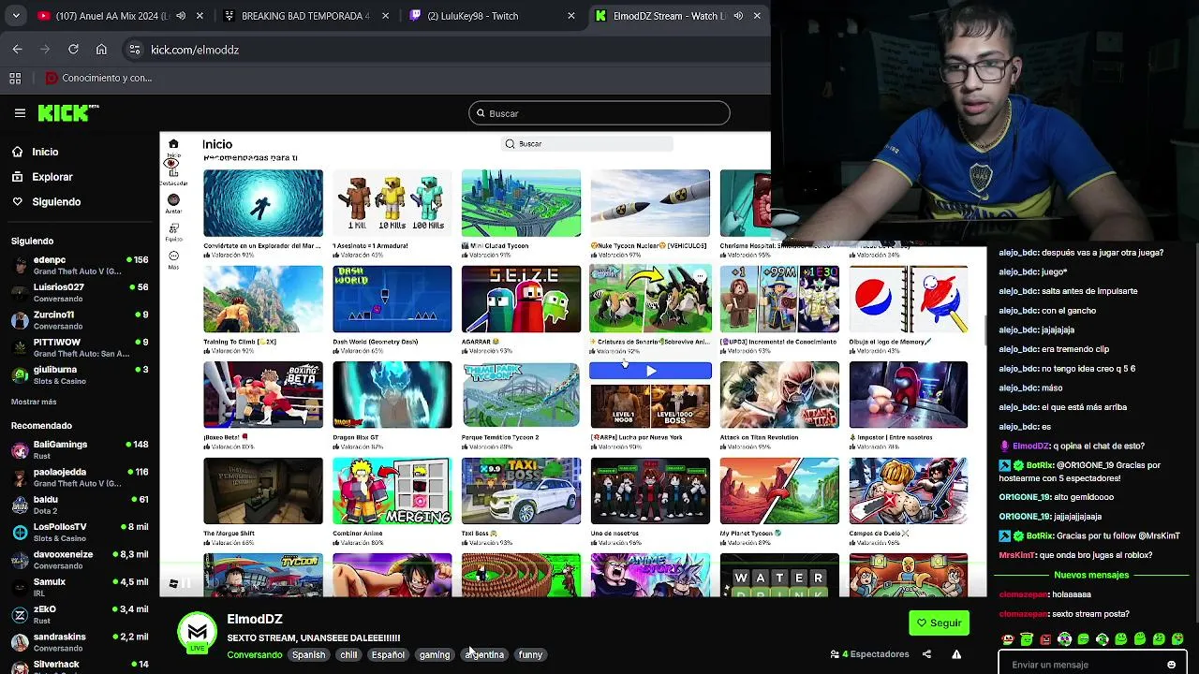Share the stream via share icon
1199x674 pixels.
926,654
